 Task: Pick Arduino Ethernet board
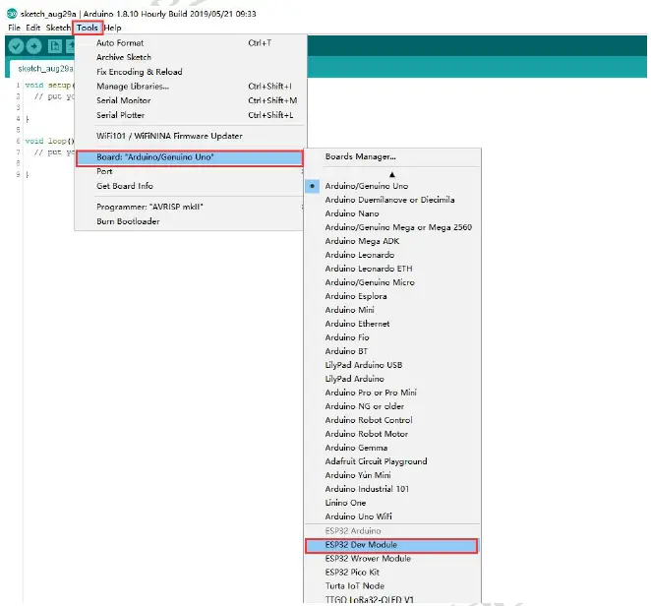click(x=392, y=324)
